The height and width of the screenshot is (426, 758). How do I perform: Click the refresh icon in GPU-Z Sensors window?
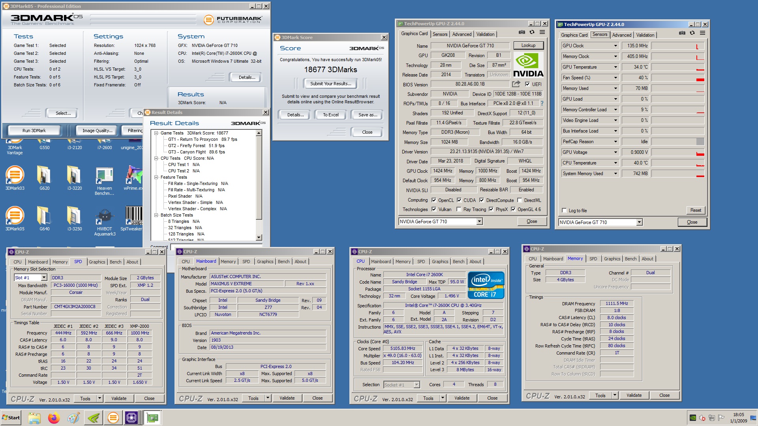coord(692,33)
